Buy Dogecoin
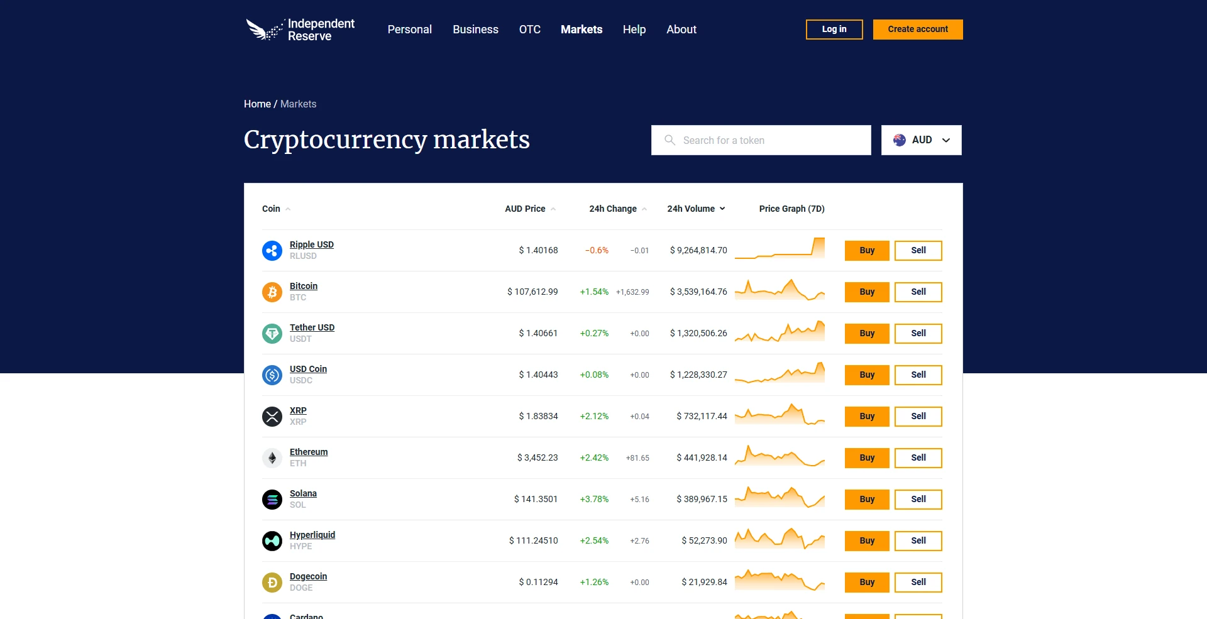This screenshot has height=619, width=1207. click(x=867, y=583)
